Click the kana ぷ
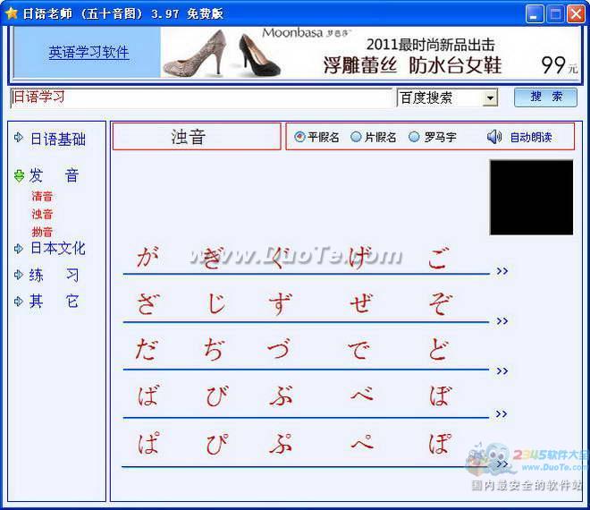This screenshot has height=510, width=590. coord(282,443)
